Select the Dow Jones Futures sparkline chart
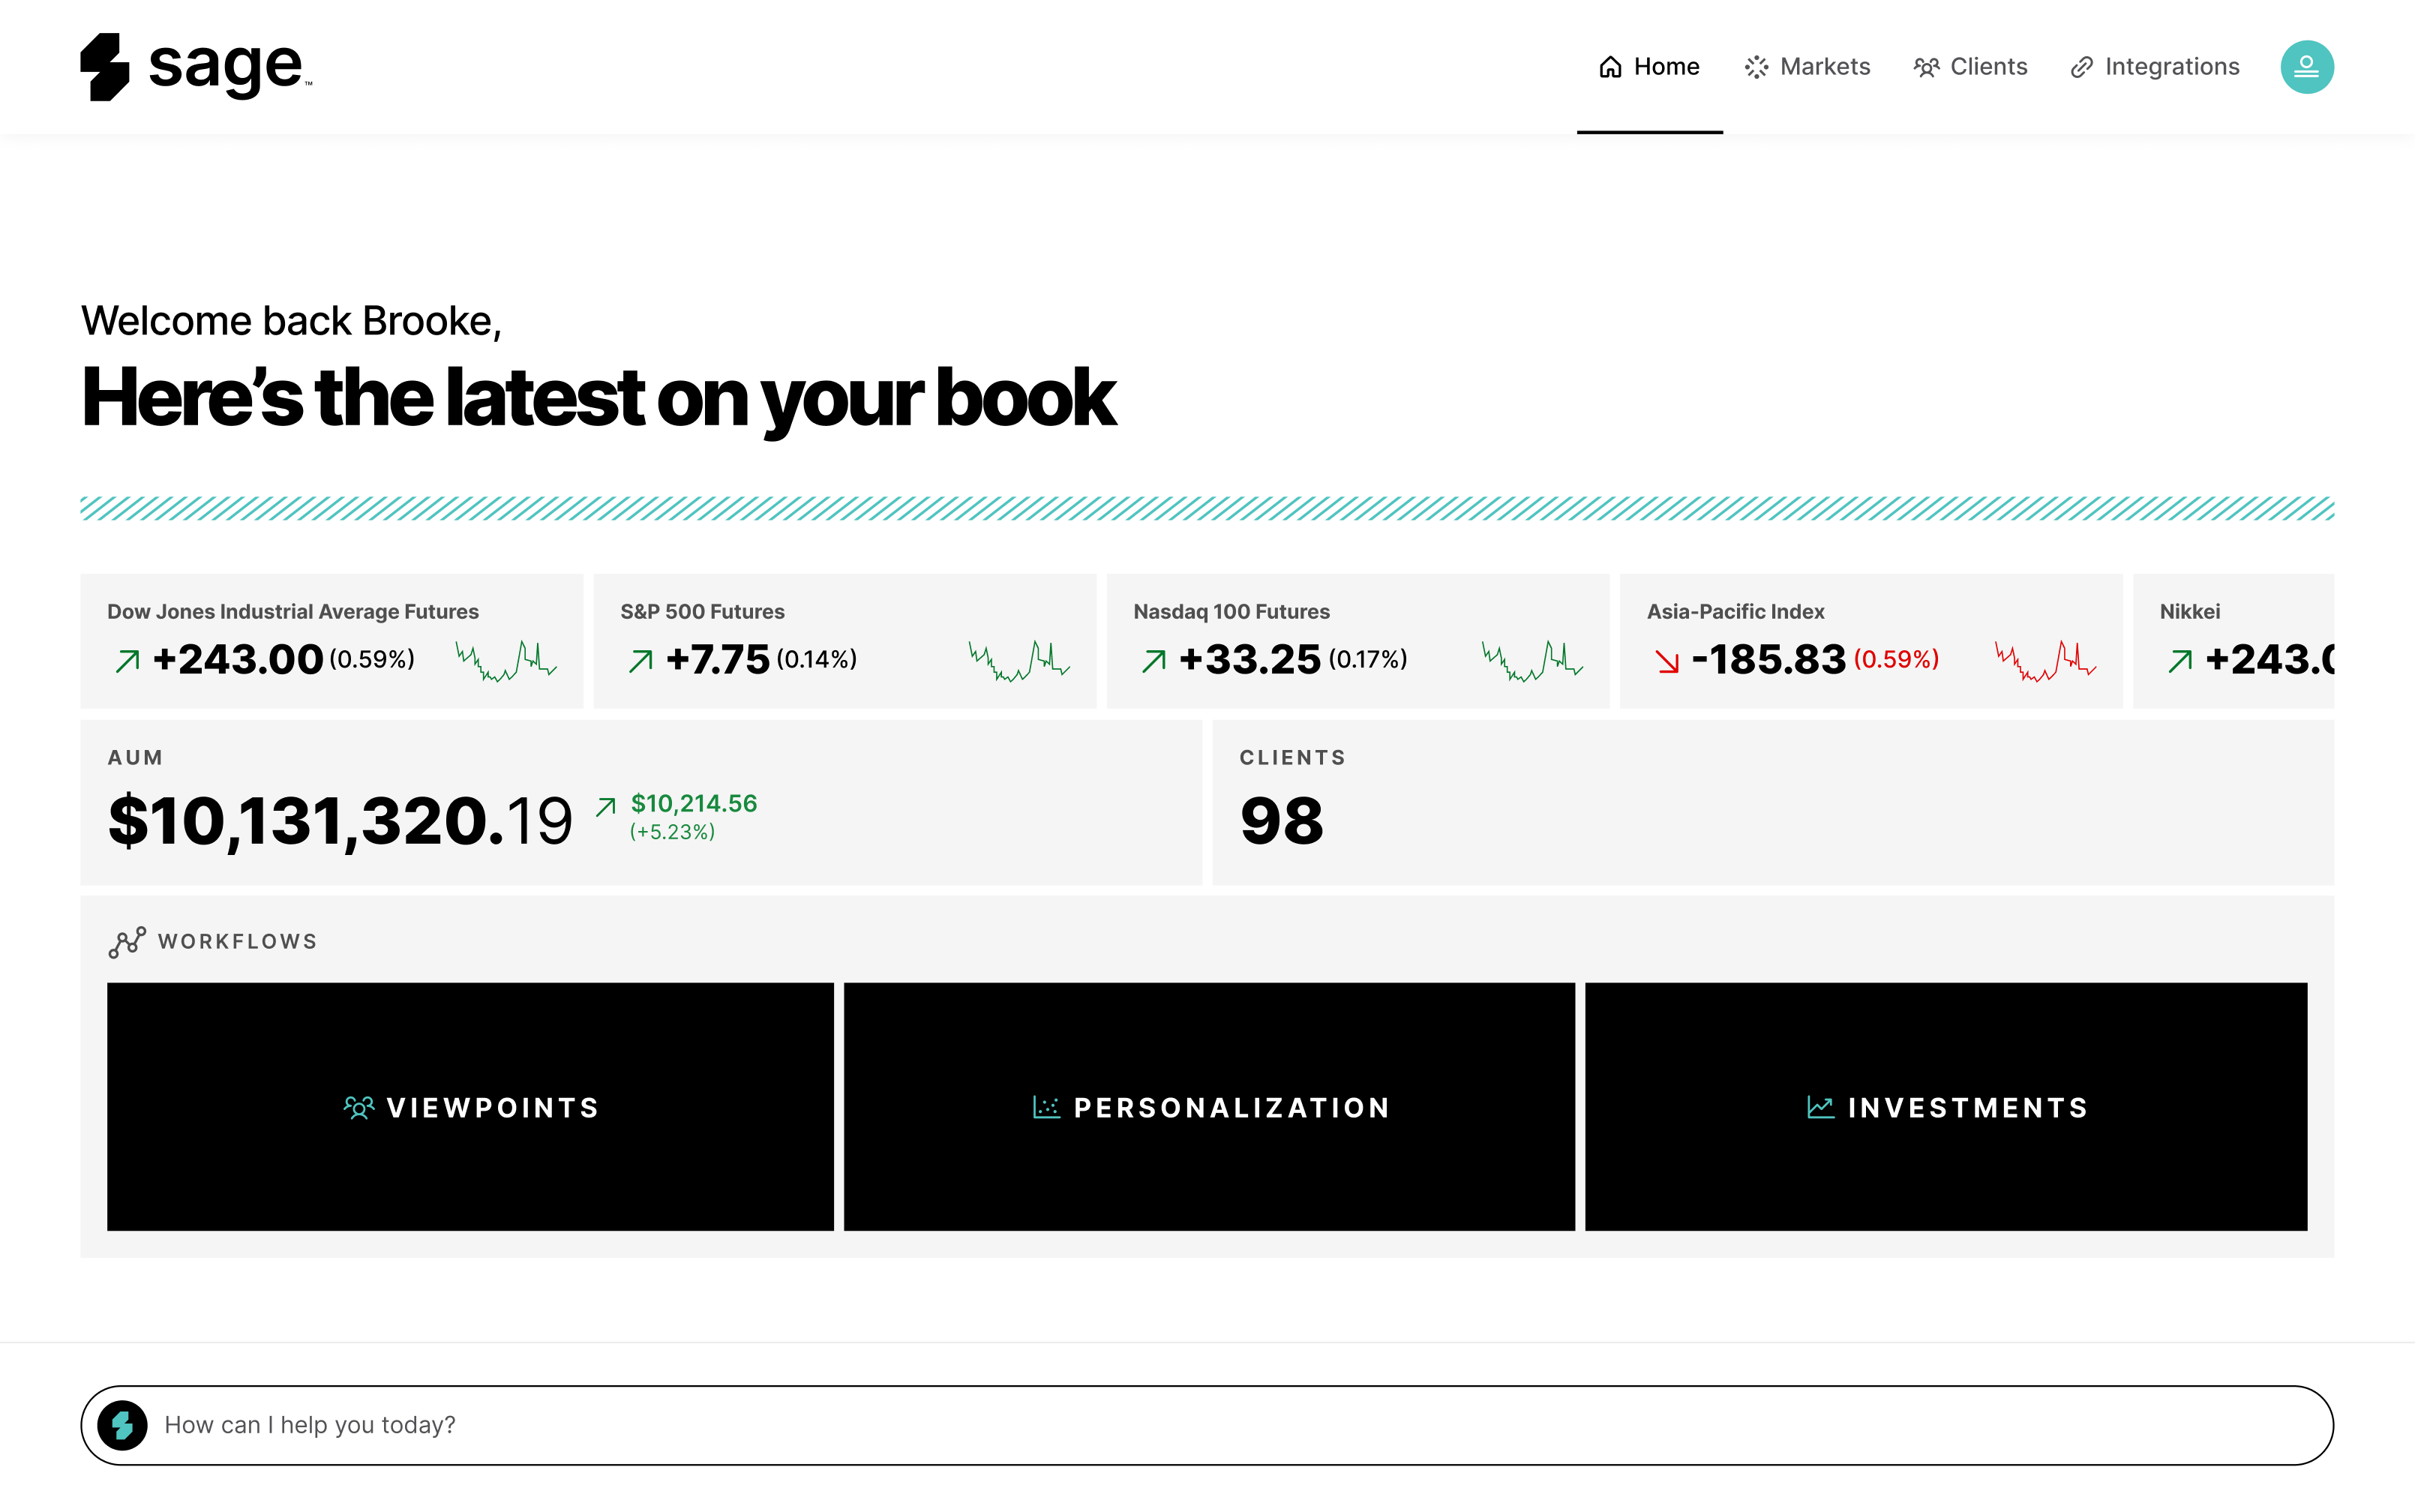Screen dimensions: 2421x1512 pyautogui.click(x=506, y=659)
